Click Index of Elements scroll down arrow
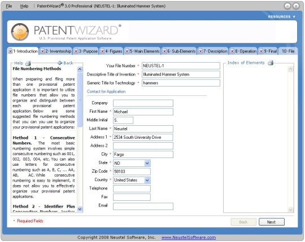Viewport: 305px width, 242px height. 290,210
